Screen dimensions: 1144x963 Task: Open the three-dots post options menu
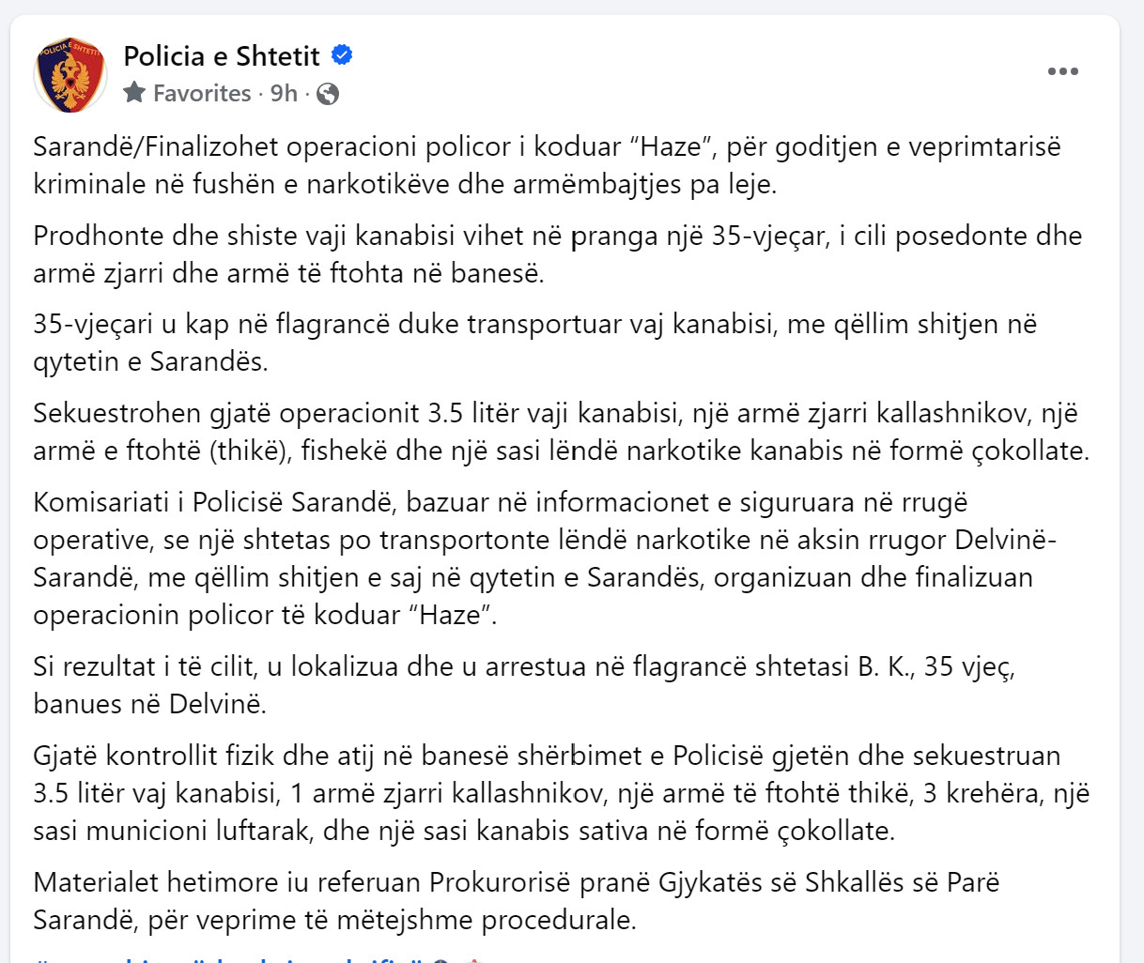[1062, 71]
